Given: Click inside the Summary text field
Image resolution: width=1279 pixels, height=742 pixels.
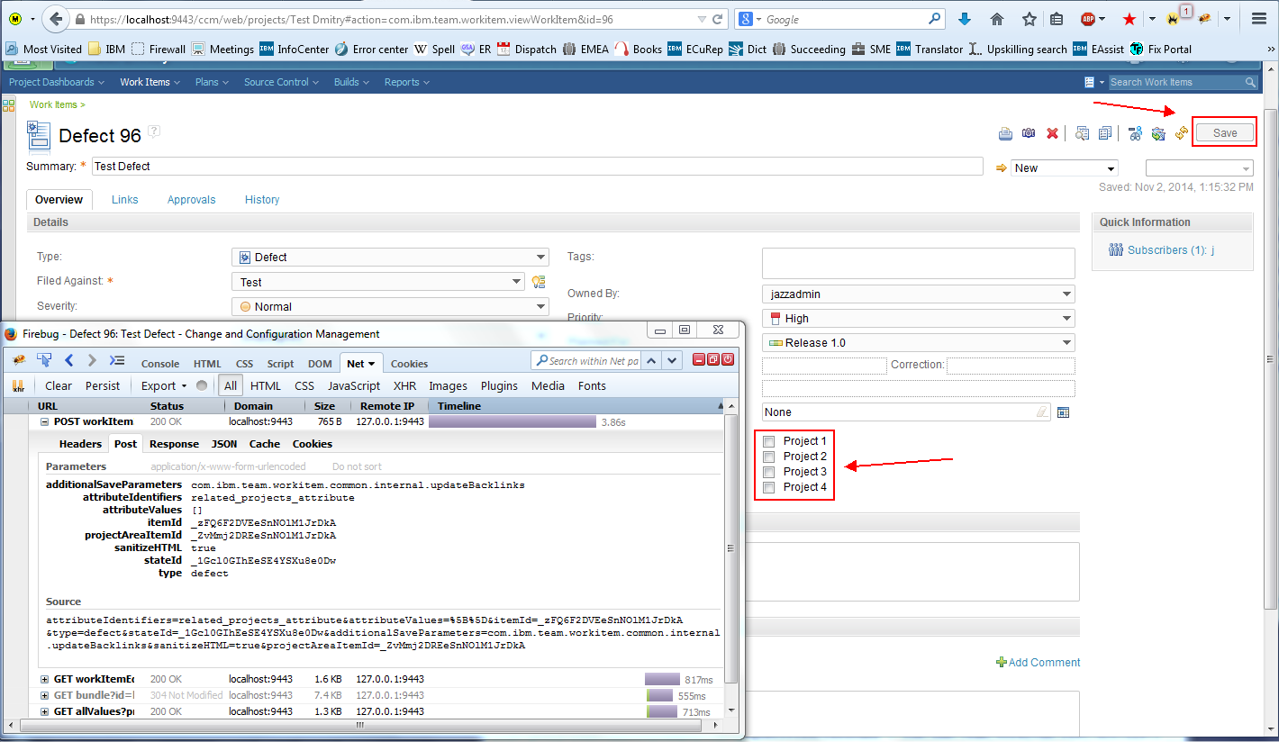Looking at the screenshot, I should tap(537, 167).
